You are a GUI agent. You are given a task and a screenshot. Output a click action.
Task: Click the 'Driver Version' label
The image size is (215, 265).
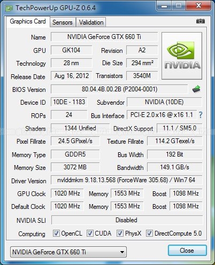29,181
